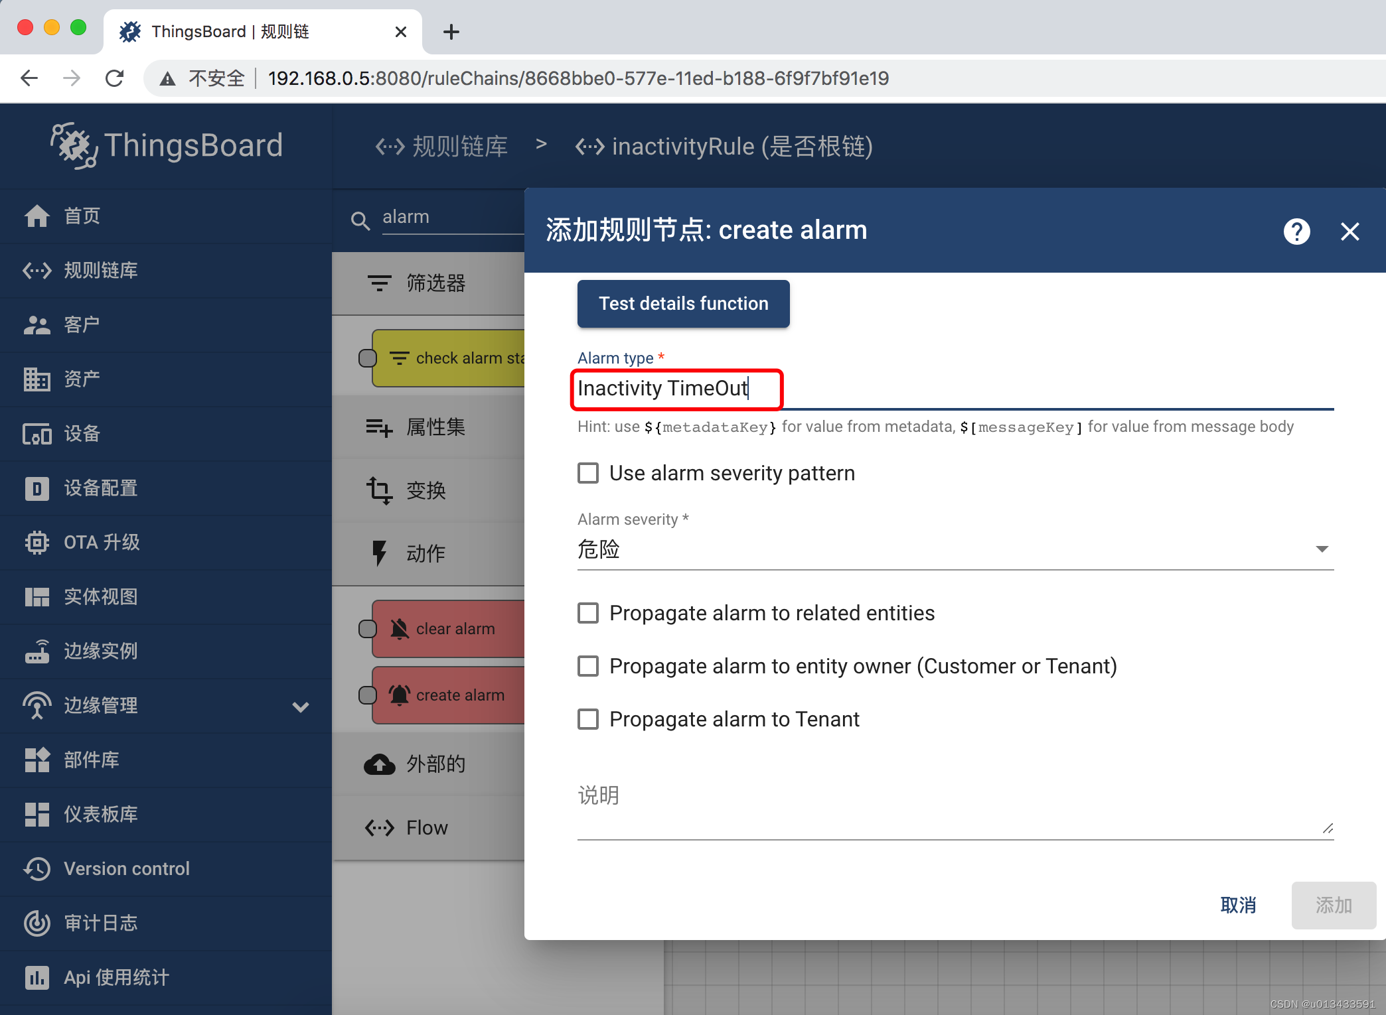The image size is (1386, 1015).
Task: Click the Alarm type input field
Action: [955, 389]
